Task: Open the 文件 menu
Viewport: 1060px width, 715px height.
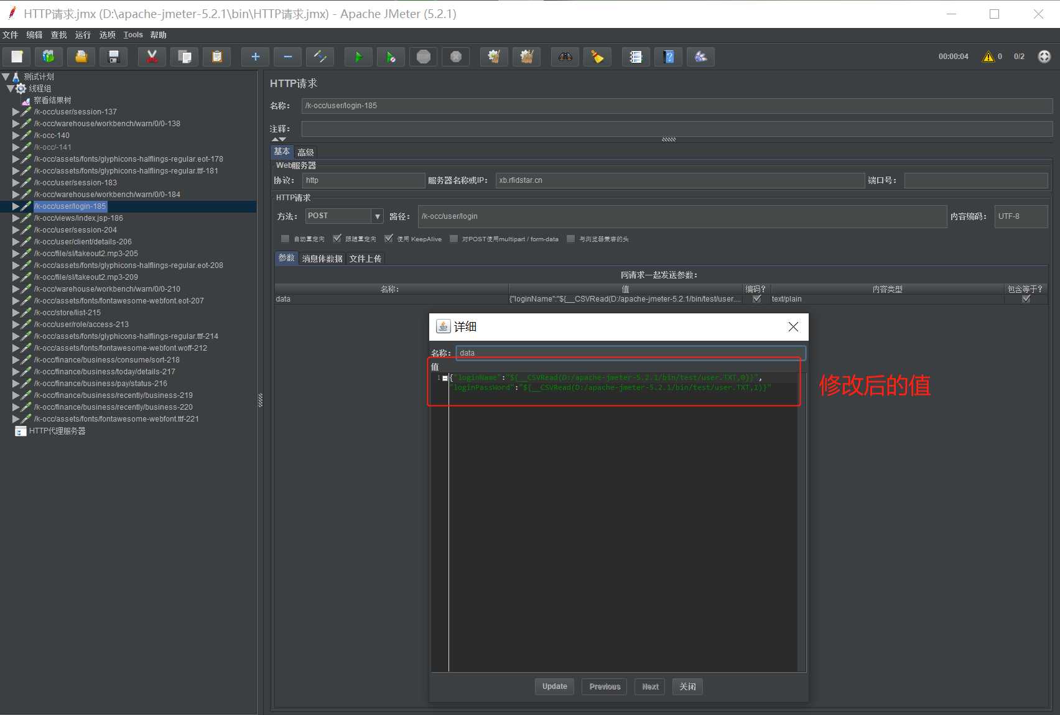Action: [10, 35]
